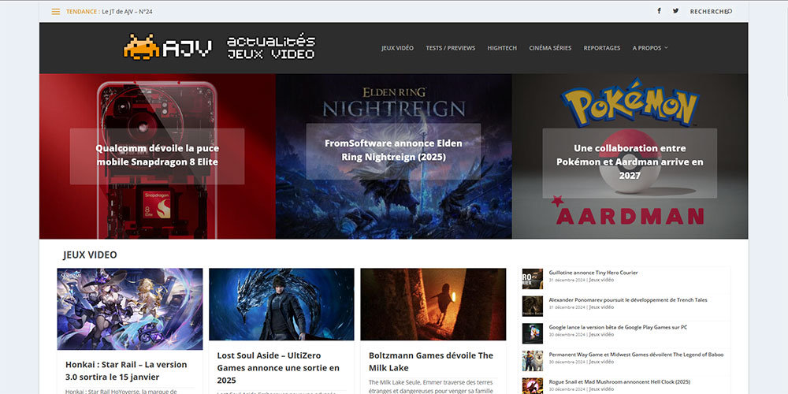Screen dimensions: 788x394
Task: Open Pokémon and Aardman collaboration article
Action: [x=630, y=162]
